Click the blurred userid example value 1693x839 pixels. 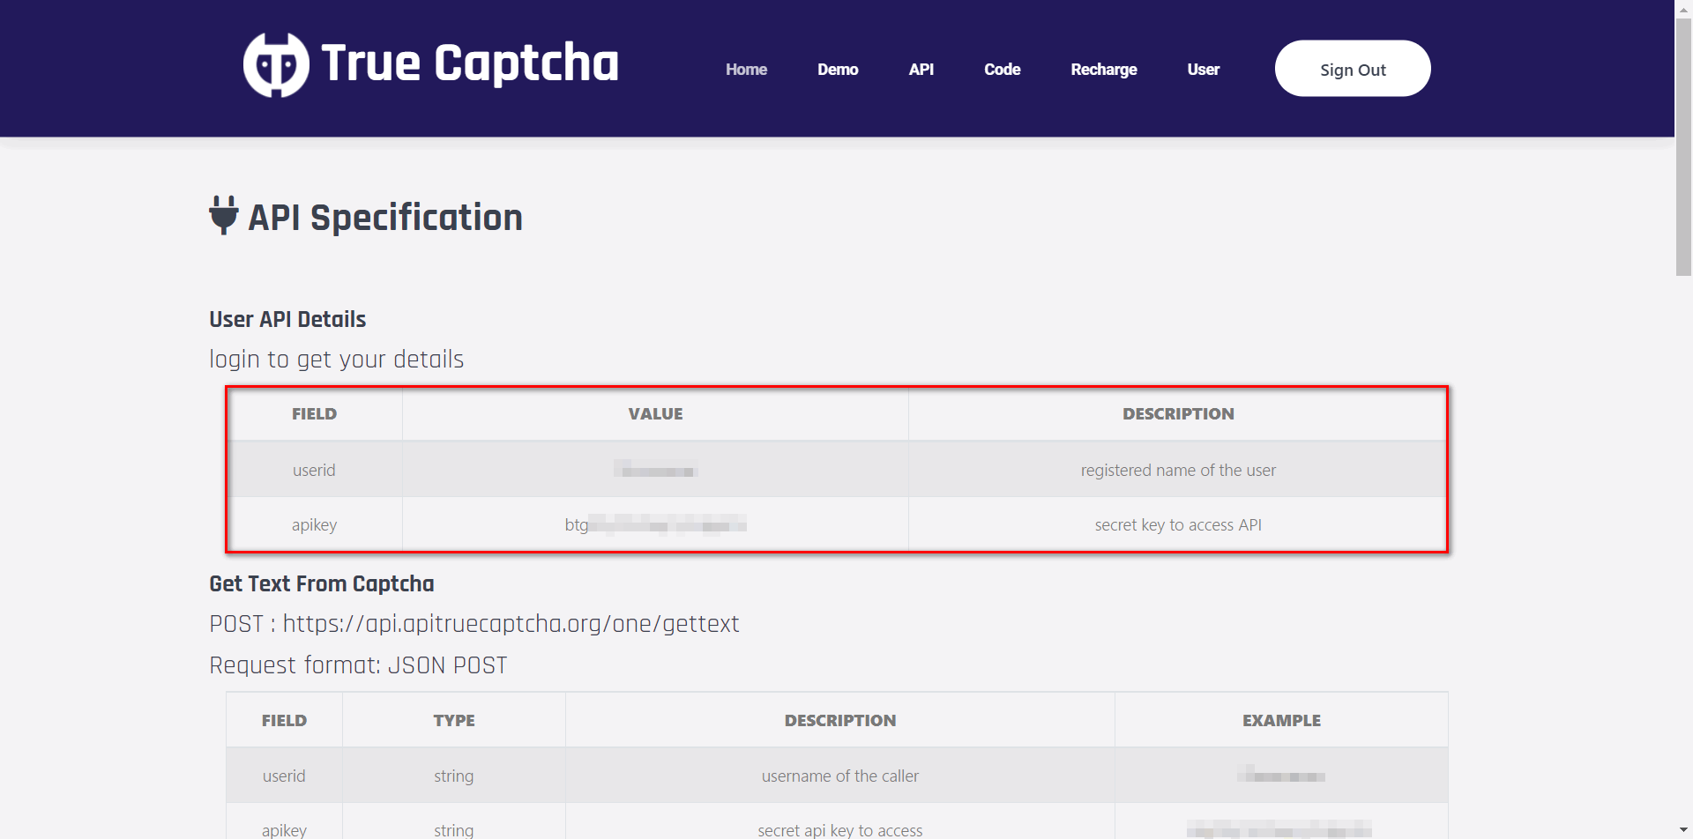[x=1281, y=776]
